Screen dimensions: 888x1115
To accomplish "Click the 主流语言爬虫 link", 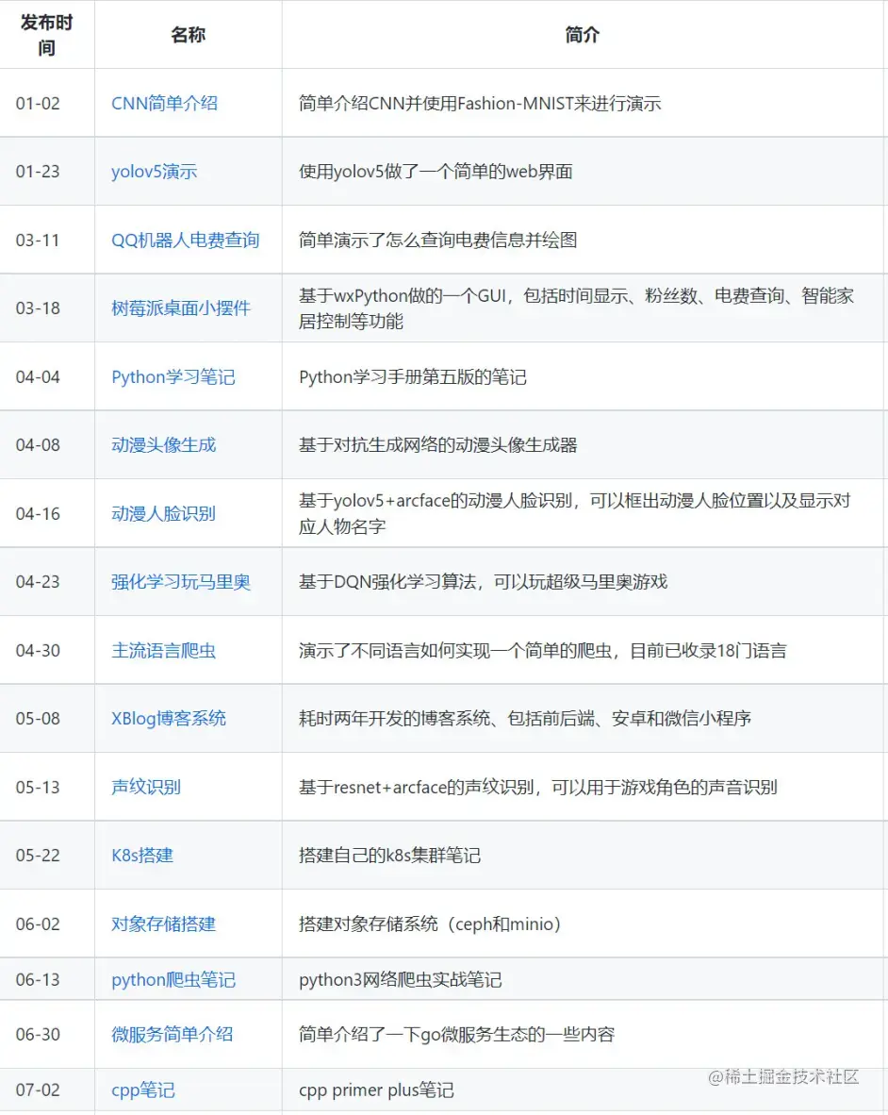I will [162, 650].
